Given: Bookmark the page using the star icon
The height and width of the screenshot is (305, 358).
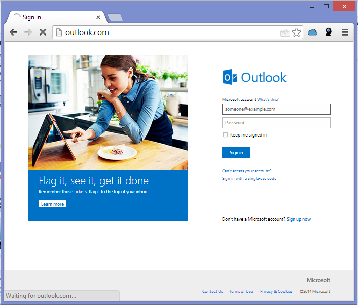Looking at the screenshot, I should tap(296, 32).
